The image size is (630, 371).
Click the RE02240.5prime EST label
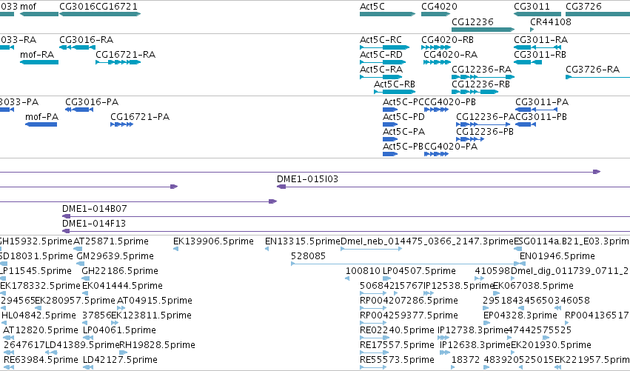397,331
